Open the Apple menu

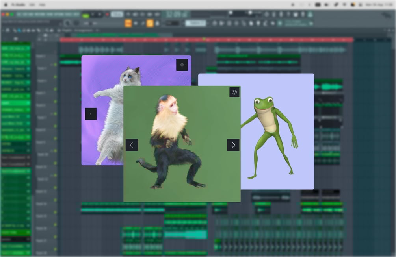click(x=6, y=5)
